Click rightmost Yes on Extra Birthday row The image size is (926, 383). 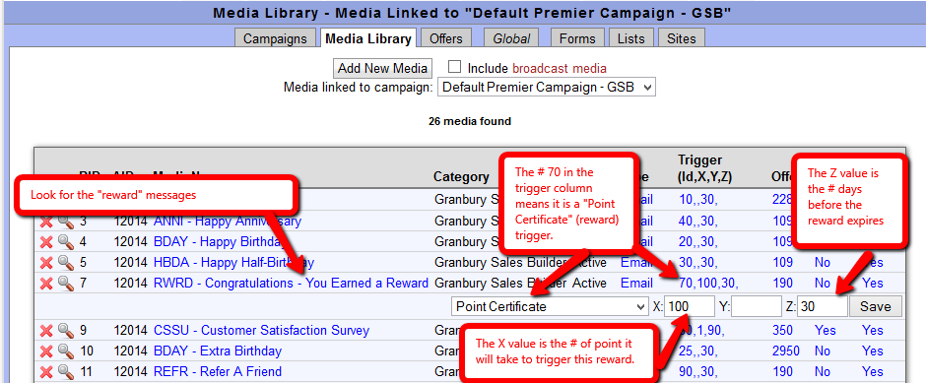873,351
